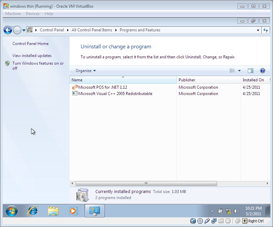Viewport: 273px width, 227px height.
Task: Click VirtualBox keyboard capture arrow icon
Action: pyautogui.click(x=245, y=221)
